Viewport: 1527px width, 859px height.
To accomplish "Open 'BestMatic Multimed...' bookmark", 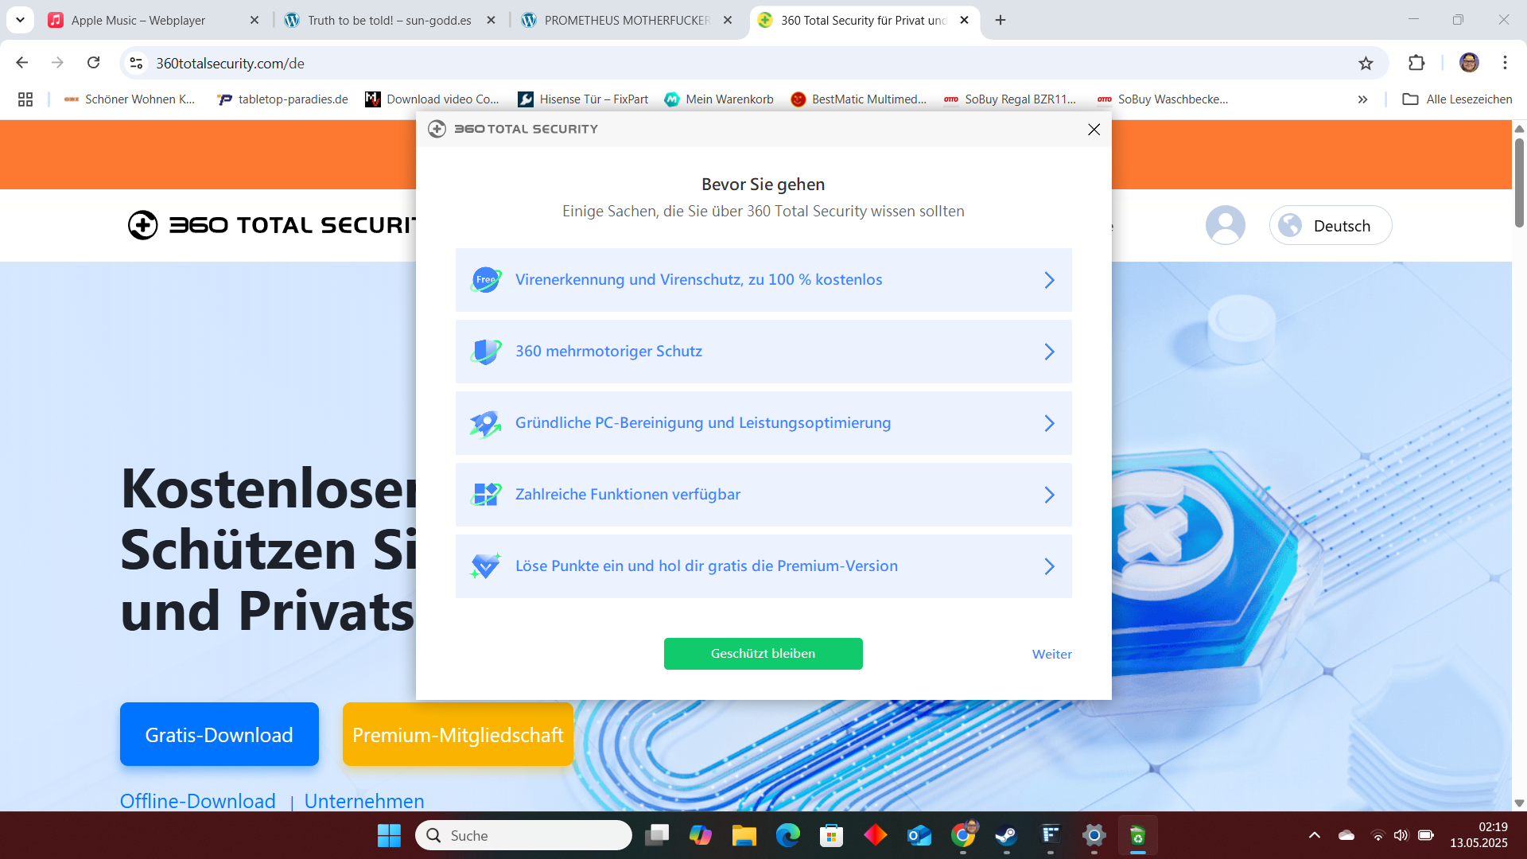I will click(859, 99).
